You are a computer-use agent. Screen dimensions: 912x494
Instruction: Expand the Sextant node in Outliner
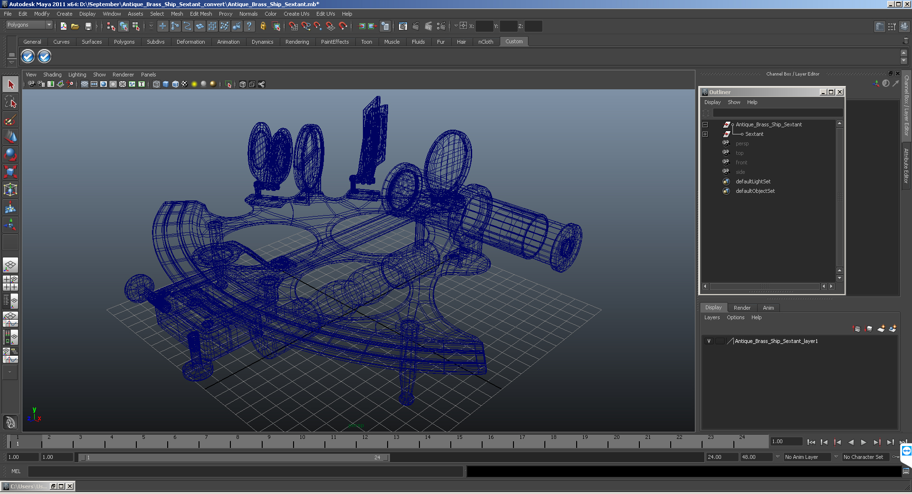tap(705, 134)
